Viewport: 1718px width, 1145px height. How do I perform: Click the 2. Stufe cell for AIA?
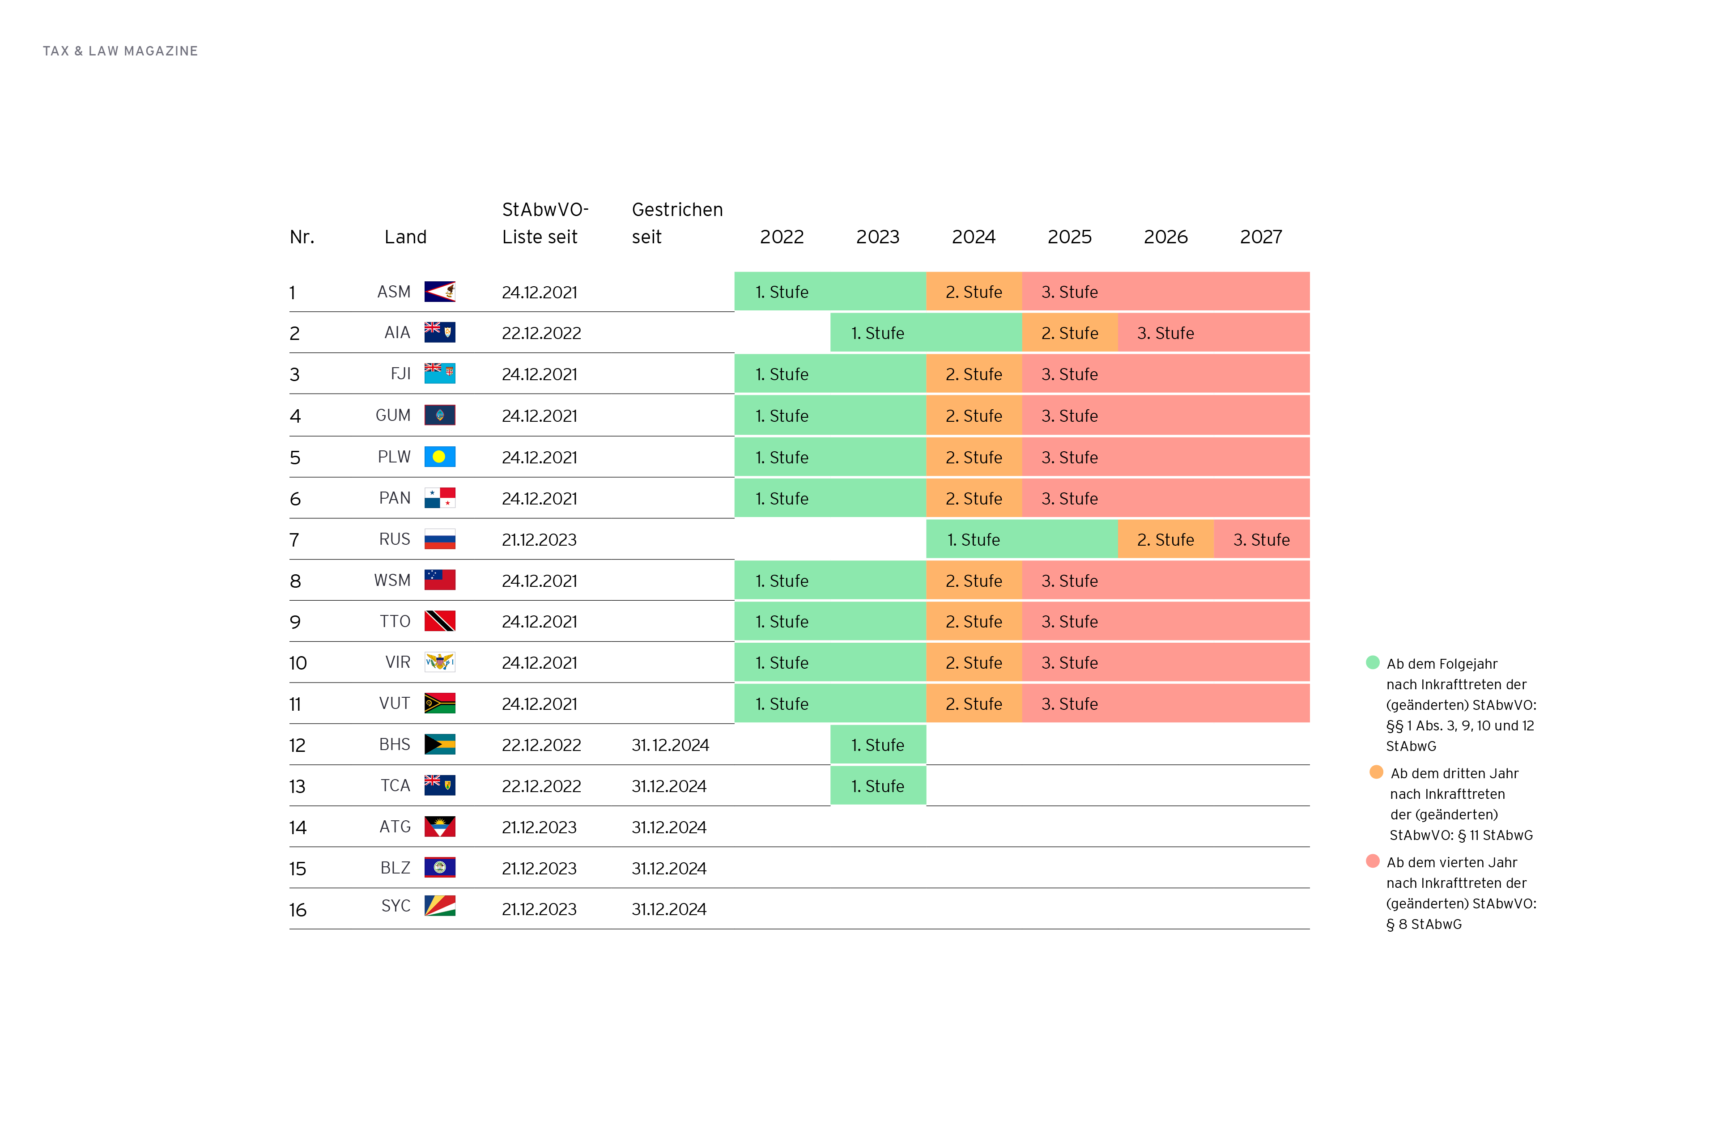pos(1069,333)
